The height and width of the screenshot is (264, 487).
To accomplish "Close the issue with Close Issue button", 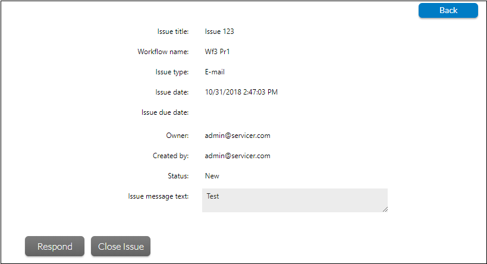I will tap(121, 246).
